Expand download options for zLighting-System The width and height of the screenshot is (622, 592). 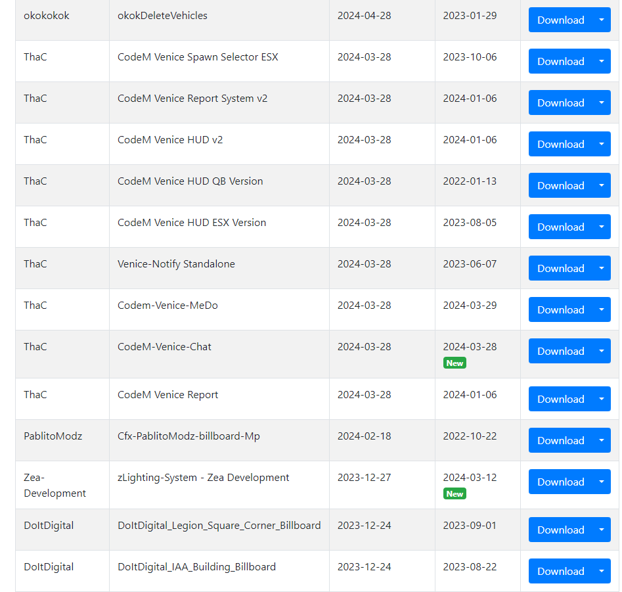(602, 482)
